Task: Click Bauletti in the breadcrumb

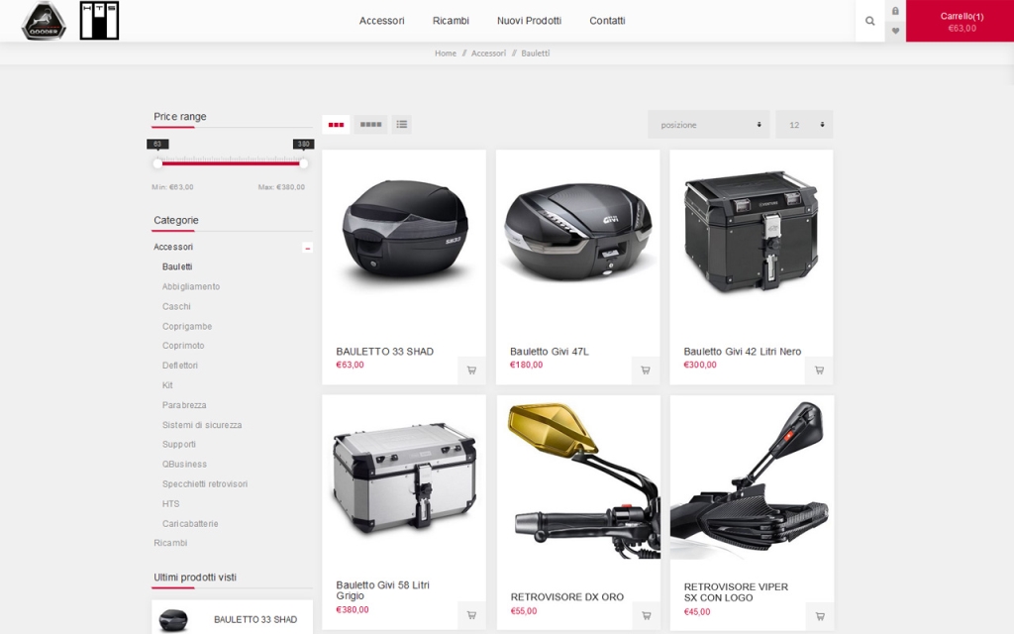Action: 536,53
